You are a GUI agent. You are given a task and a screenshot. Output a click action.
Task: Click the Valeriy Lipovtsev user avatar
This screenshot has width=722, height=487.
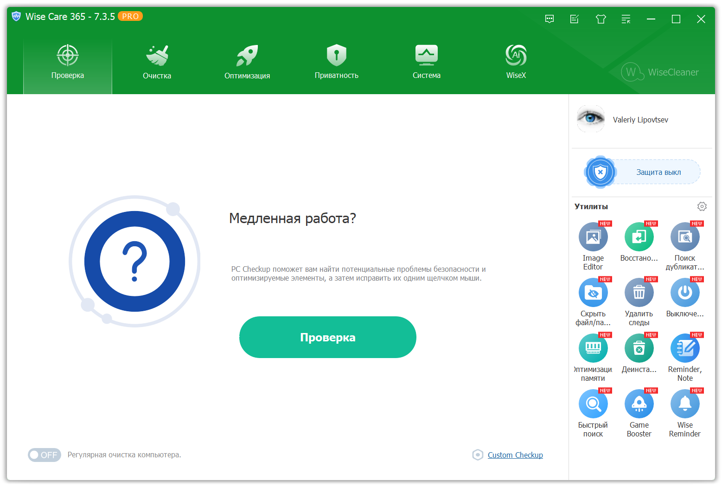point(590,119)
